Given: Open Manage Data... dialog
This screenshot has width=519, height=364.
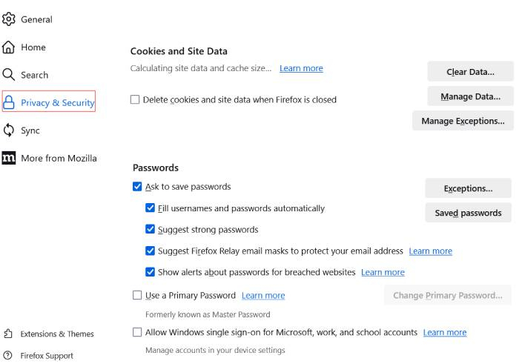Looking at the screenshot, I should (x=470, y=96).
